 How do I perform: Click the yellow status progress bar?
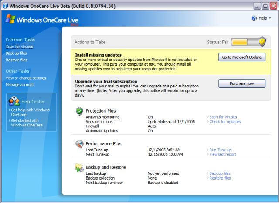pyautogui.click(x=240, y=42)
